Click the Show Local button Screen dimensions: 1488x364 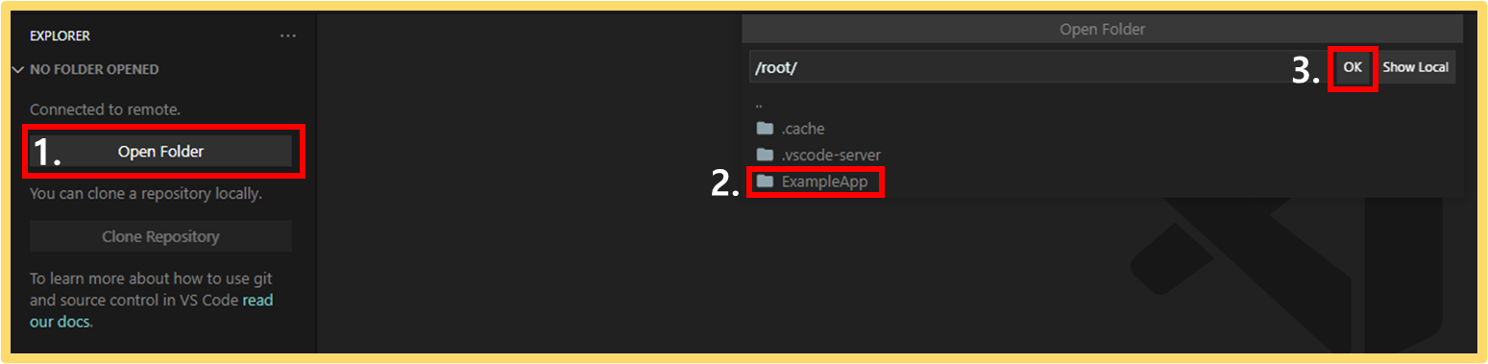click(1415, 67)
